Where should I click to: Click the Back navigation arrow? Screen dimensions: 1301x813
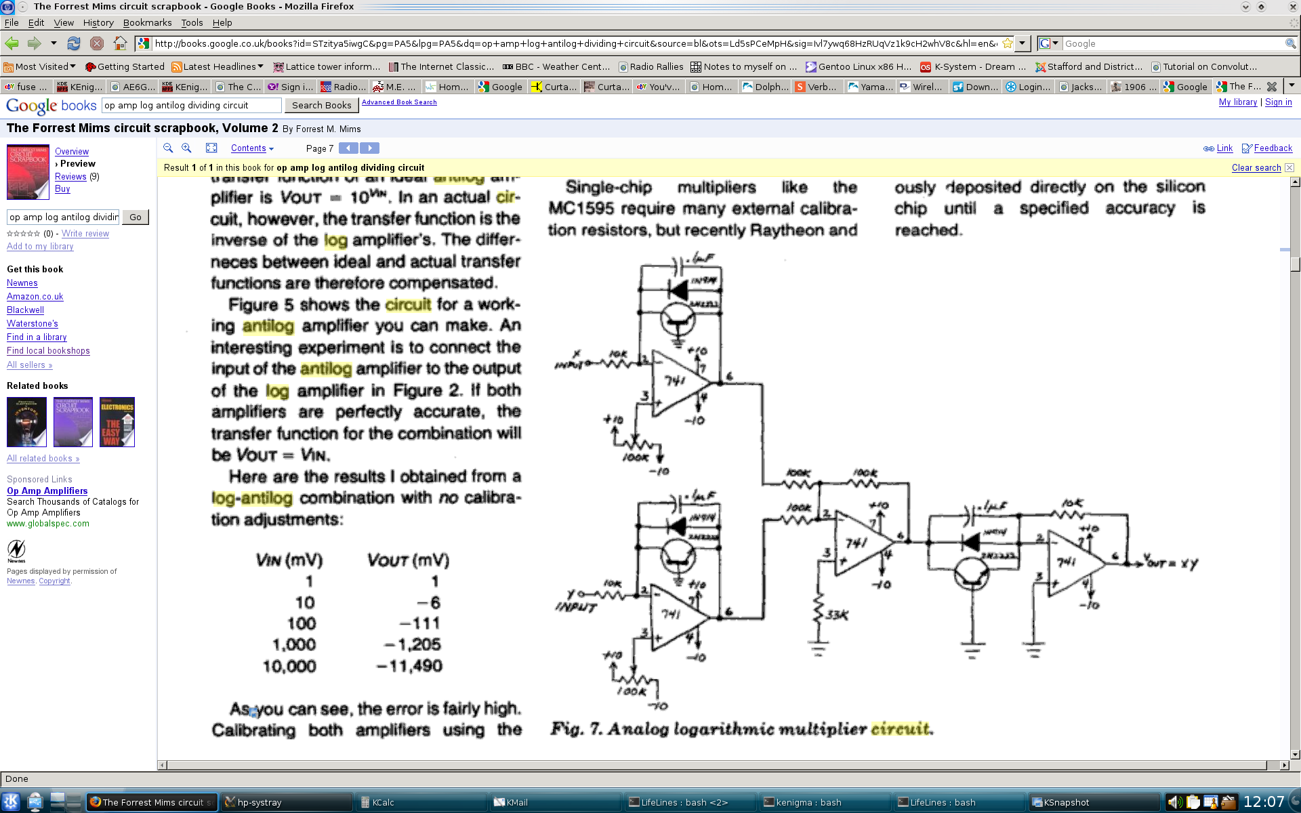(12, 43)
